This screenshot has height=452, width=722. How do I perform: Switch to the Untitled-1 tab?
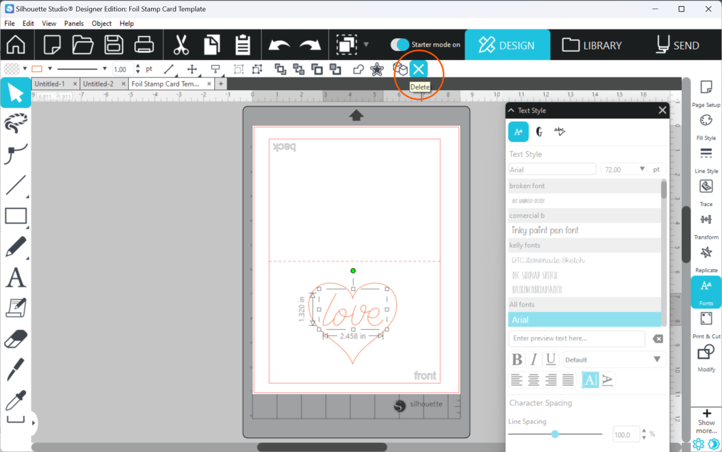point(55,84)
